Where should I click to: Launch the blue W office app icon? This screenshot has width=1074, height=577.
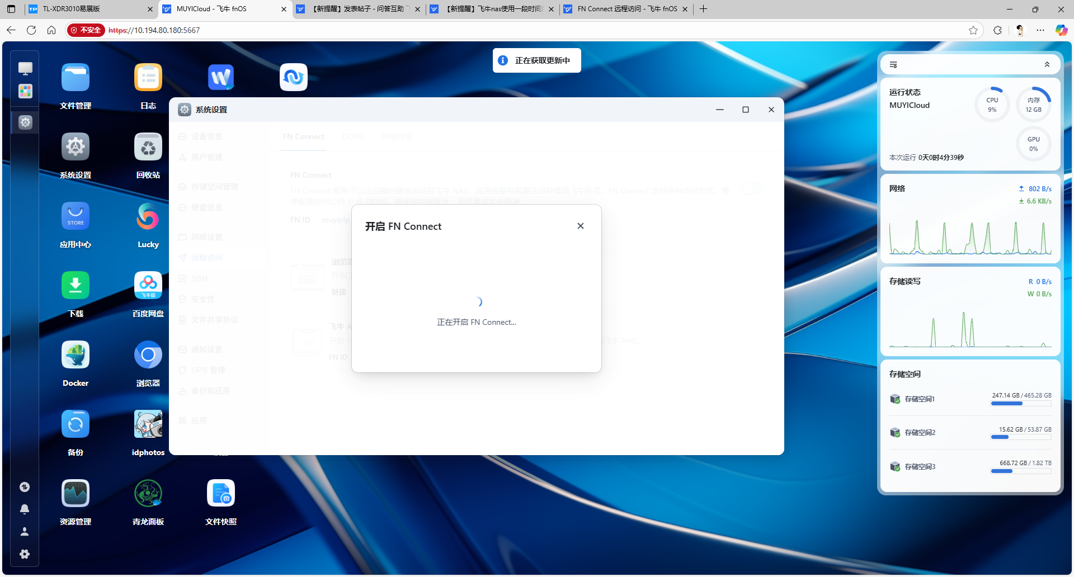coord(221,77)
